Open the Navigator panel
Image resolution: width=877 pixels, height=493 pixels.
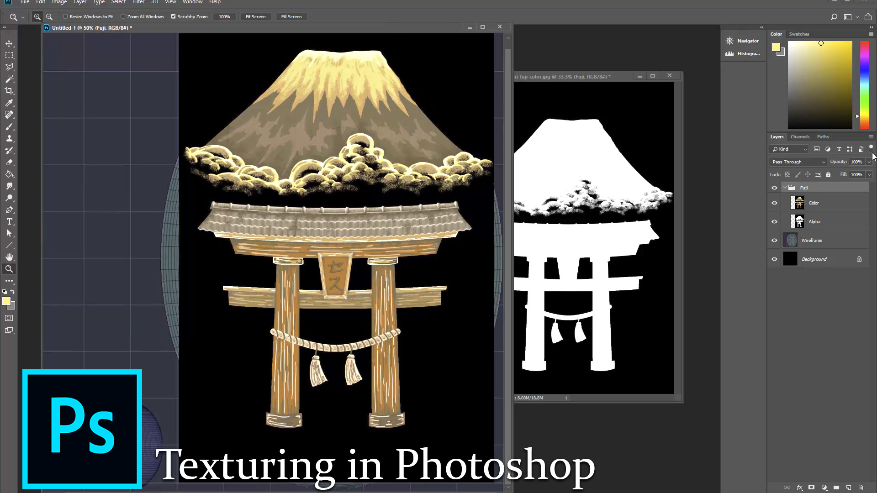pyautogui.click(x=742, y=41)
